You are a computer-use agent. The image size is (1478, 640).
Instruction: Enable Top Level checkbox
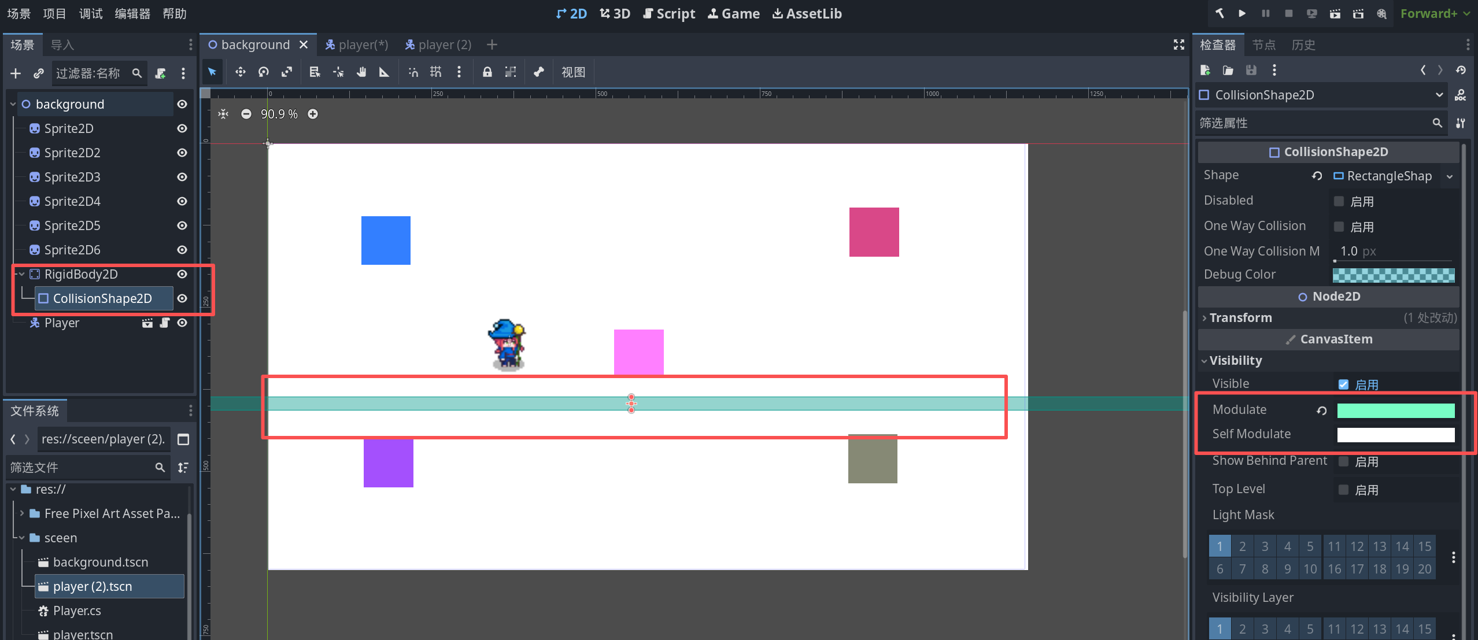(1343, 490)
